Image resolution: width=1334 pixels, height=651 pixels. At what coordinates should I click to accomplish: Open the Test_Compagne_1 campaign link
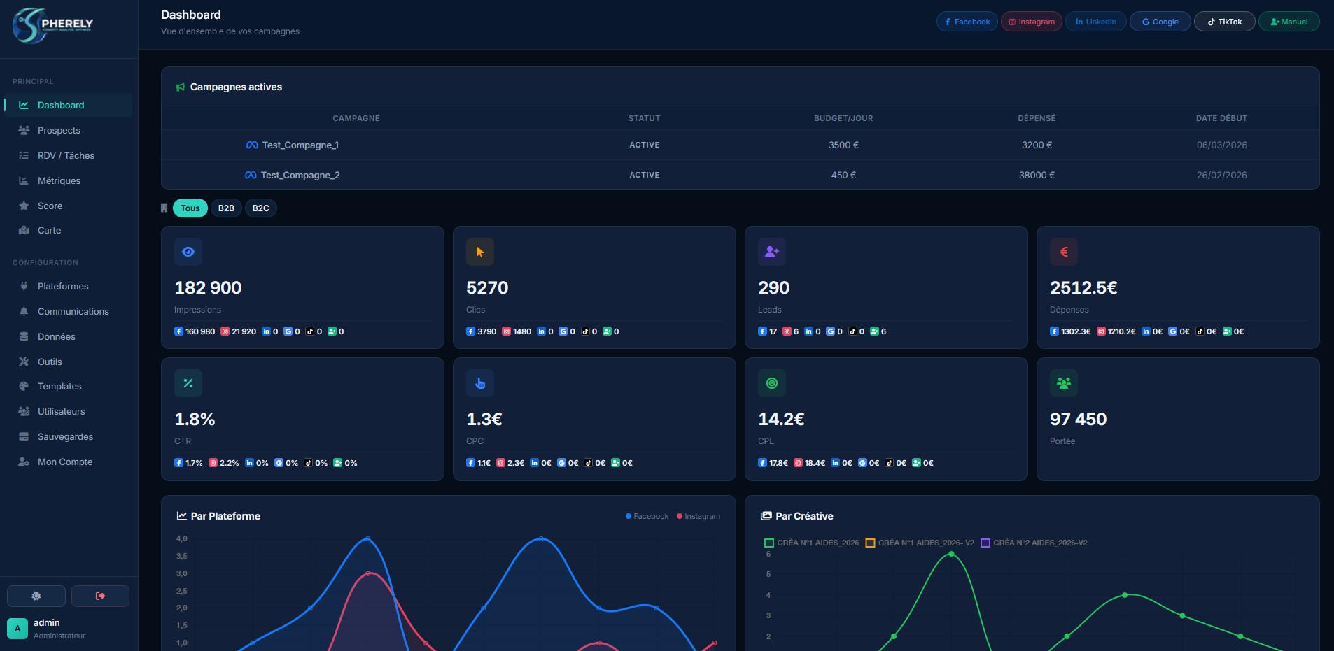coord(299,145)
